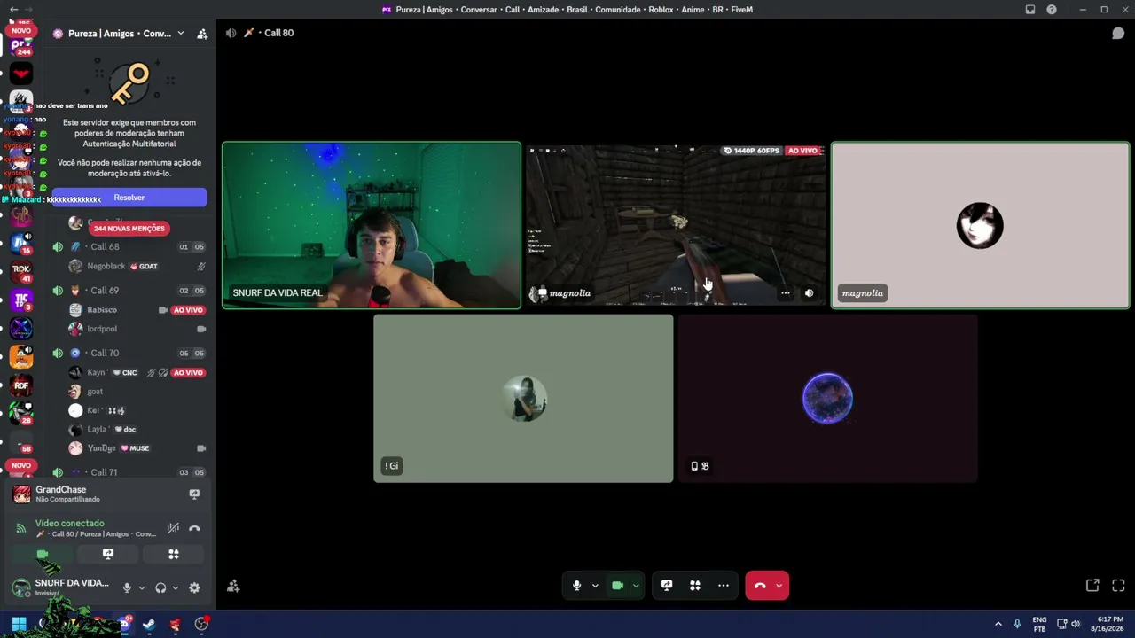Viewport: 1135px width, 638px height.
Task: Open Steam from the taskbar
Action: [149, 624]
